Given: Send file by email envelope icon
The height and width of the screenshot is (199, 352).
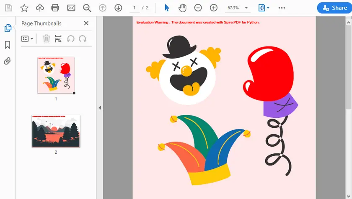Looking at the screenshot, I should (x=71, y=8).
